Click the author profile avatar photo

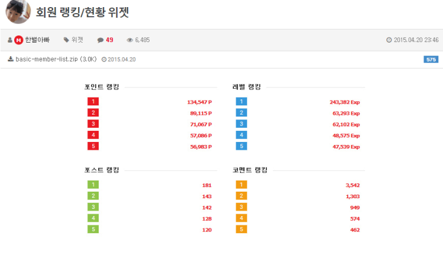(x=18, y=11)
